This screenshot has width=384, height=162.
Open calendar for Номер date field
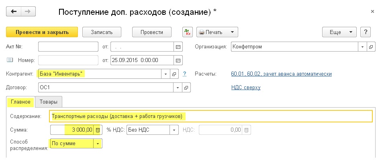(178, 60)
